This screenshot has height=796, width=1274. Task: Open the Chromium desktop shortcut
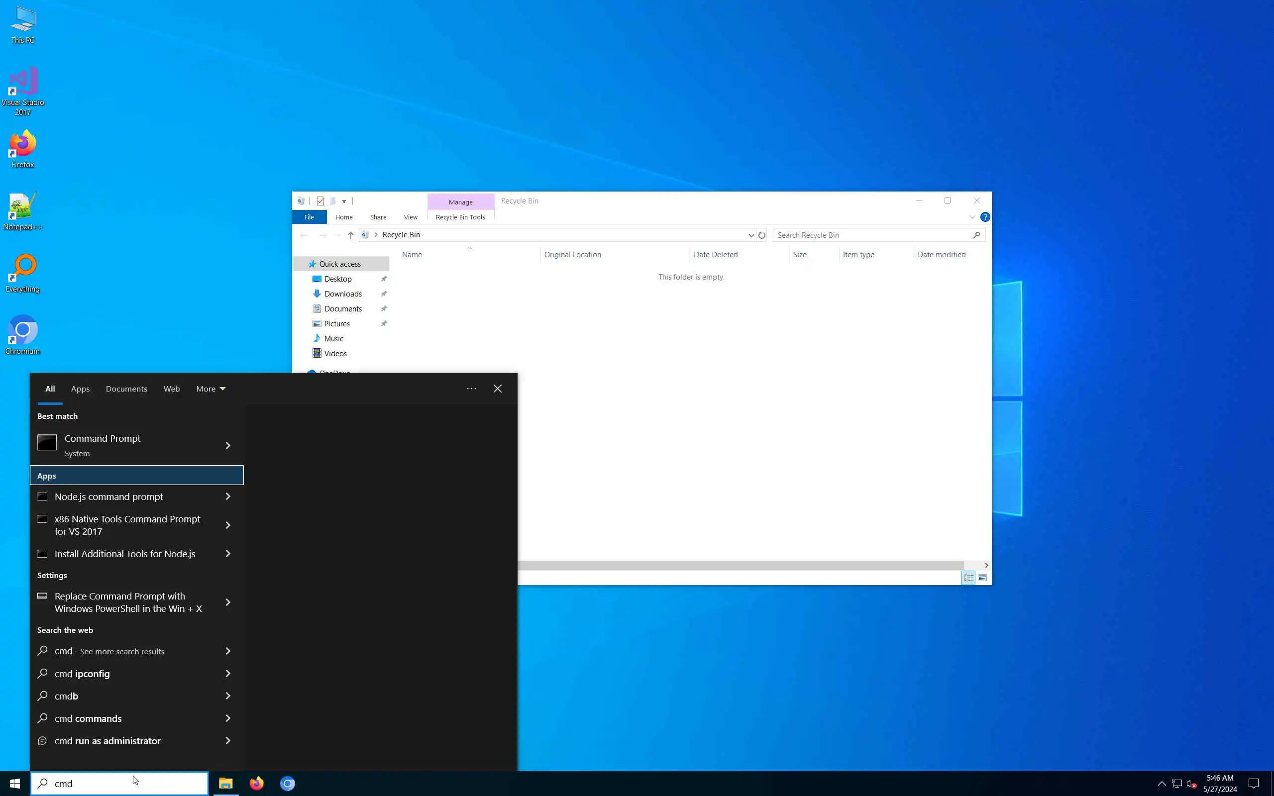coord(22,335)
